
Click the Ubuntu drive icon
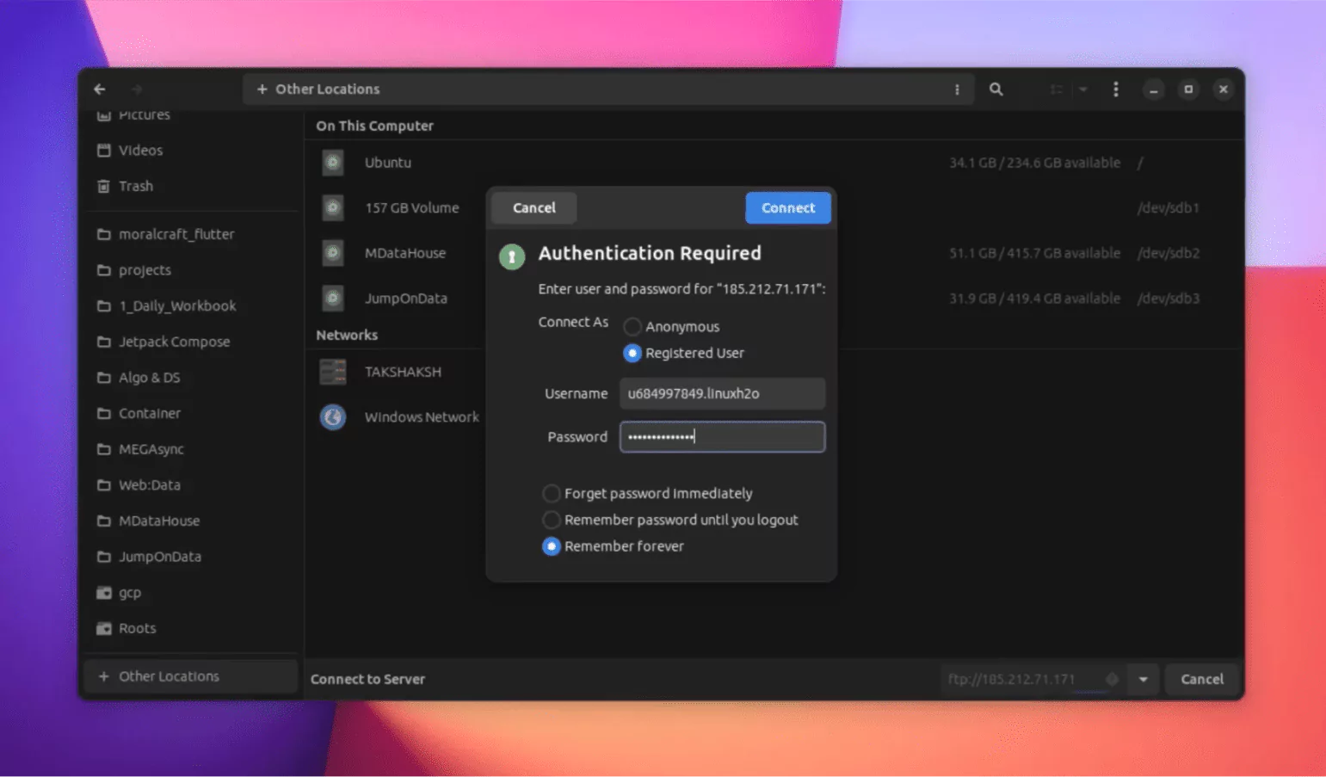(333, 163)
